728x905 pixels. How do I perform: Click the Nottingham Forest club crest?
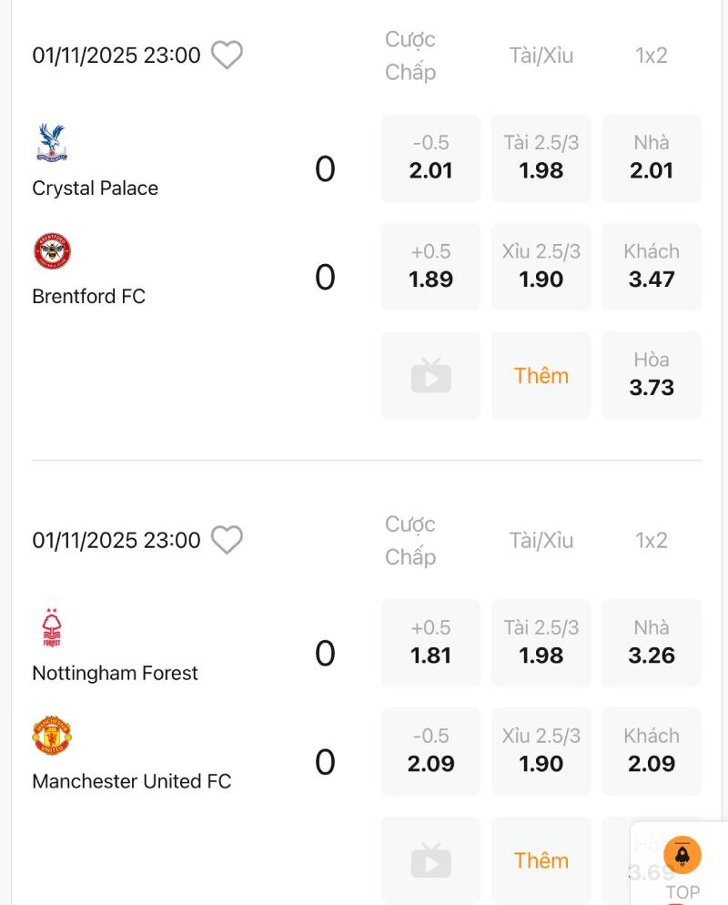(52, 628)
